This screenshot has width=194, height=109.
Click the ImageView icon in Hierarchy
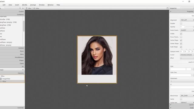[x=1, y=79]
